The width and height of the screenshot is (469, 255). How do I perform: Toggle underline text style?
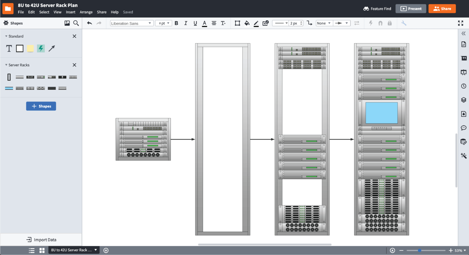[195, 23]
